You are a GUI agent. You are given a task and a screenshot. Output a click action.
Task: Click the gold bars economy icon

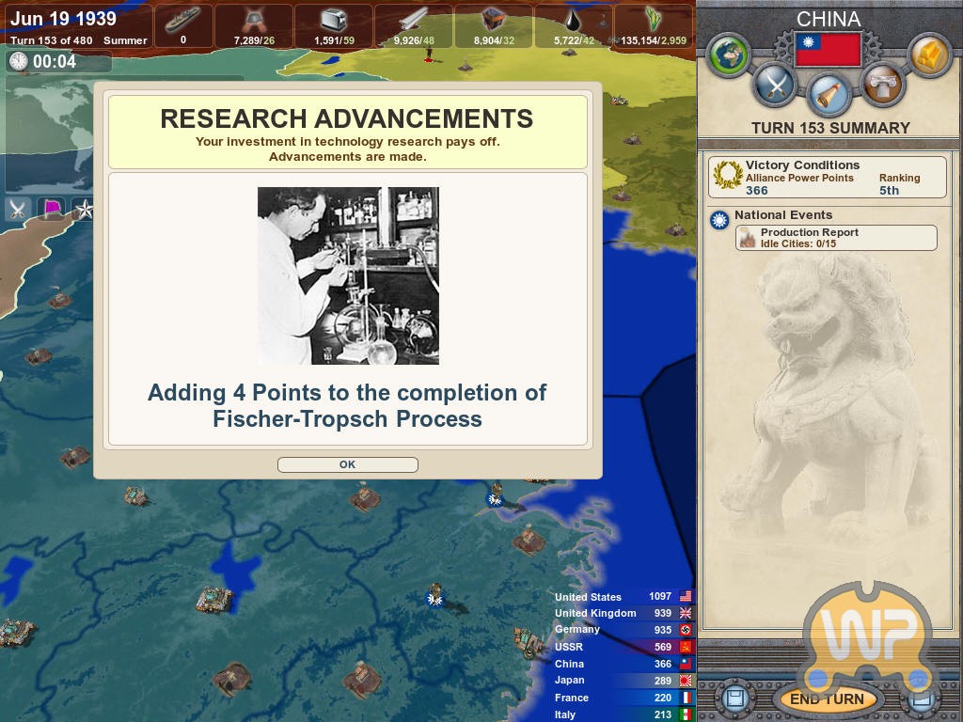(x=929, y=55)
